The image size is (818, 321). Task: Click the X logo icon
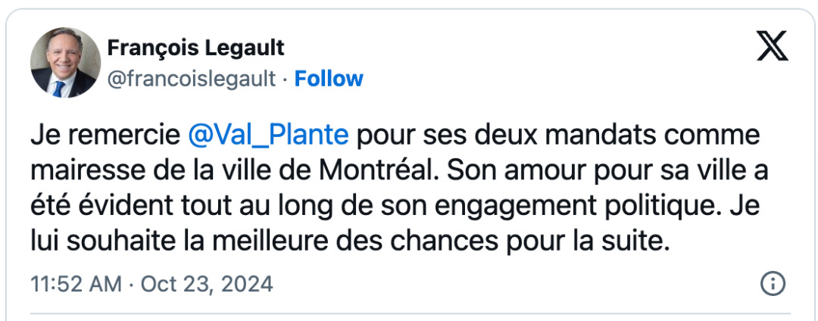pyautogui.click(x=772, y=48)
